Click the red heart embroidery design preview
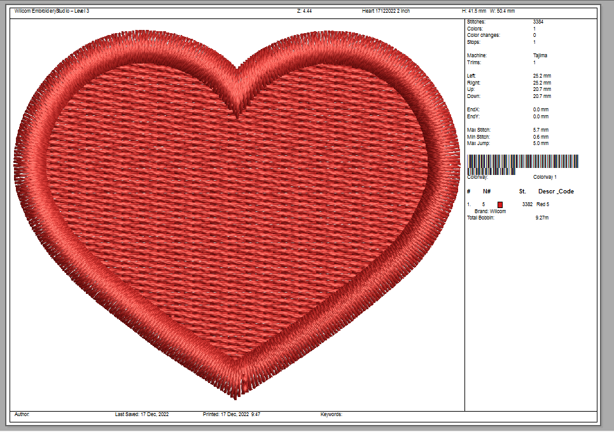 coord(237,214)
